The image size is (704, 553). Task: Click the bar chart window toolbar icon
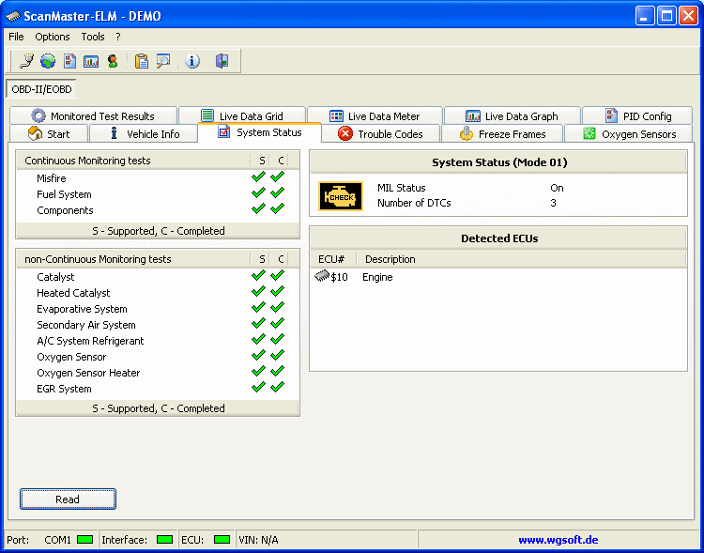pos(91,61)
